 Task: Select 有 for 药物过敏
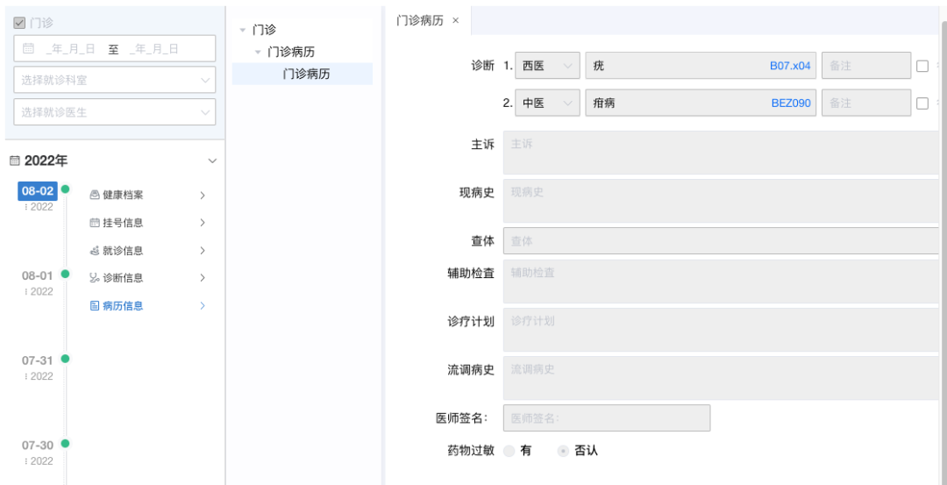[509, 451]
